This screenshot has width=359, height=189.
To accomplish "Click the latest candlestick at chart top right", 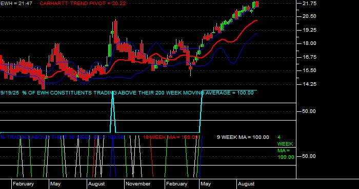I will coord(257,4).
